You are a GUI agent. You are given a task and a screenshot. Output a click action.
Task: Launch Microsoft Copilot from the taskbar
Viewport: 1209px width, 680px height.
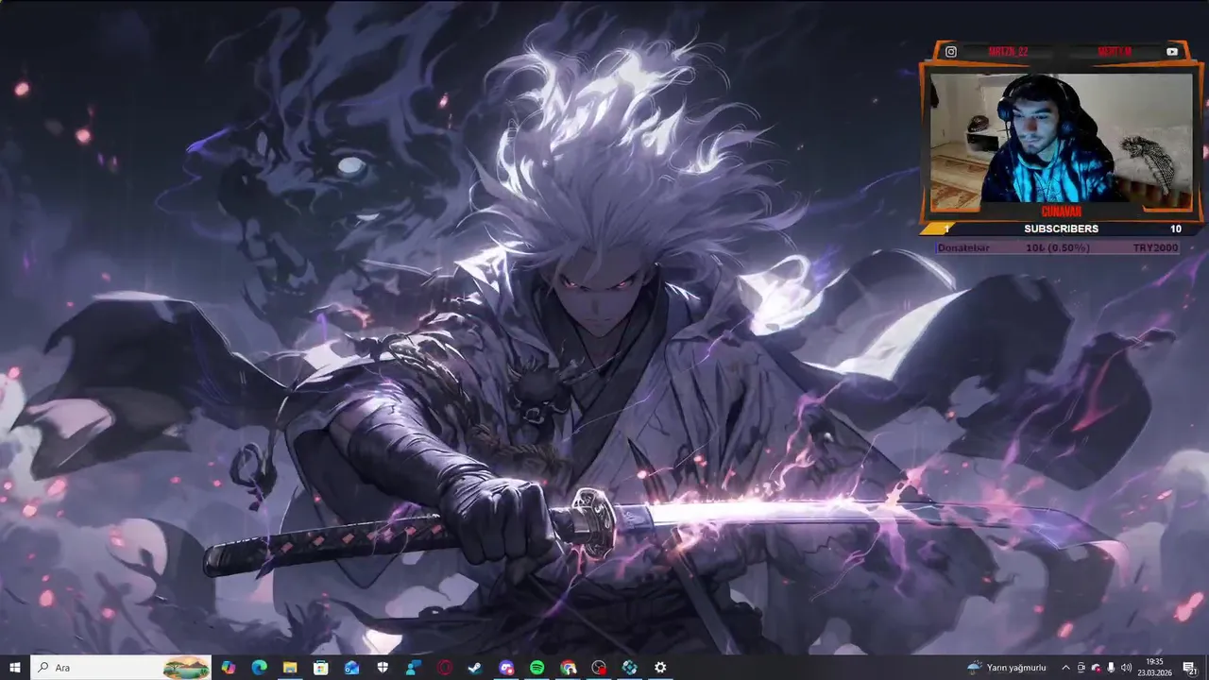pyautogui.click(x=228, y=668)
